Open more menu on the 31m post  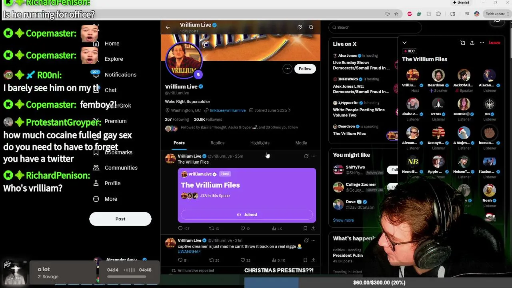pos(313,240)
